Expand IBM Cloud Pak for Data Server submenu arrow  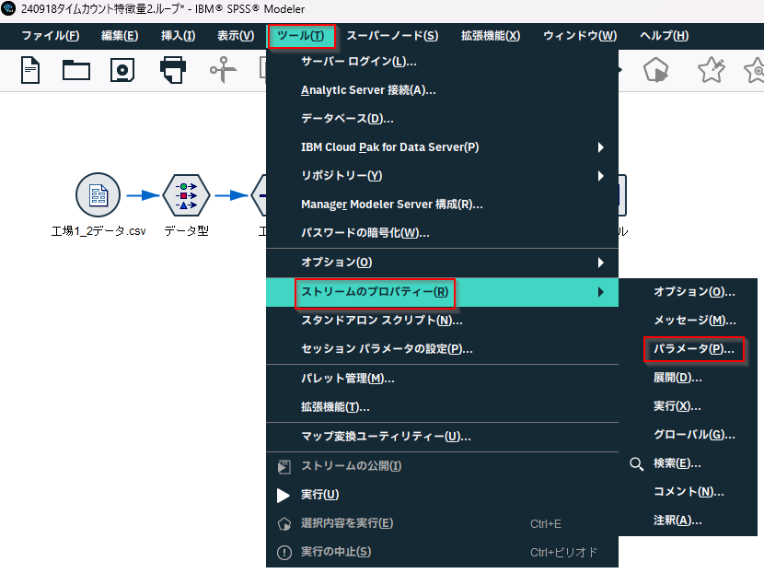(x=601, y=147)
